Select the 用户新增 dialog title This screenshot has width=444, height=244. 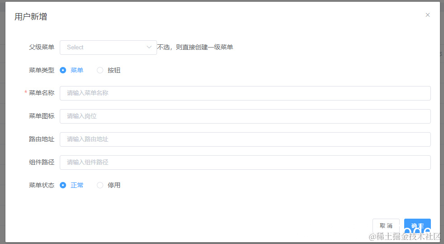click(x=31, y=17)
